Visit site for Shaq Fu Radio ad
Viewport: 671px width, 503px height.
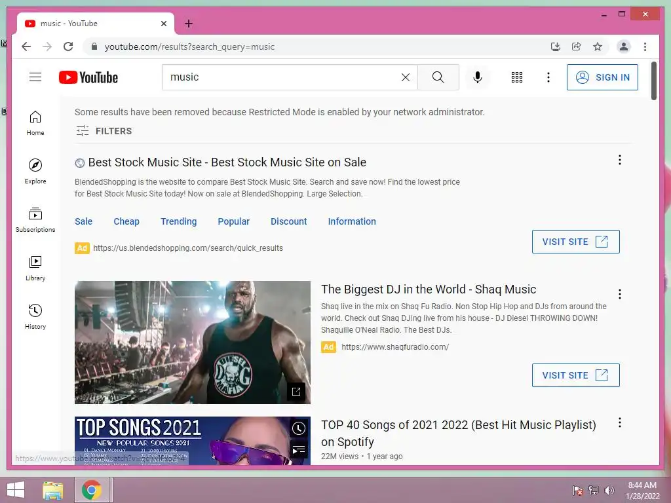point(575,375)
